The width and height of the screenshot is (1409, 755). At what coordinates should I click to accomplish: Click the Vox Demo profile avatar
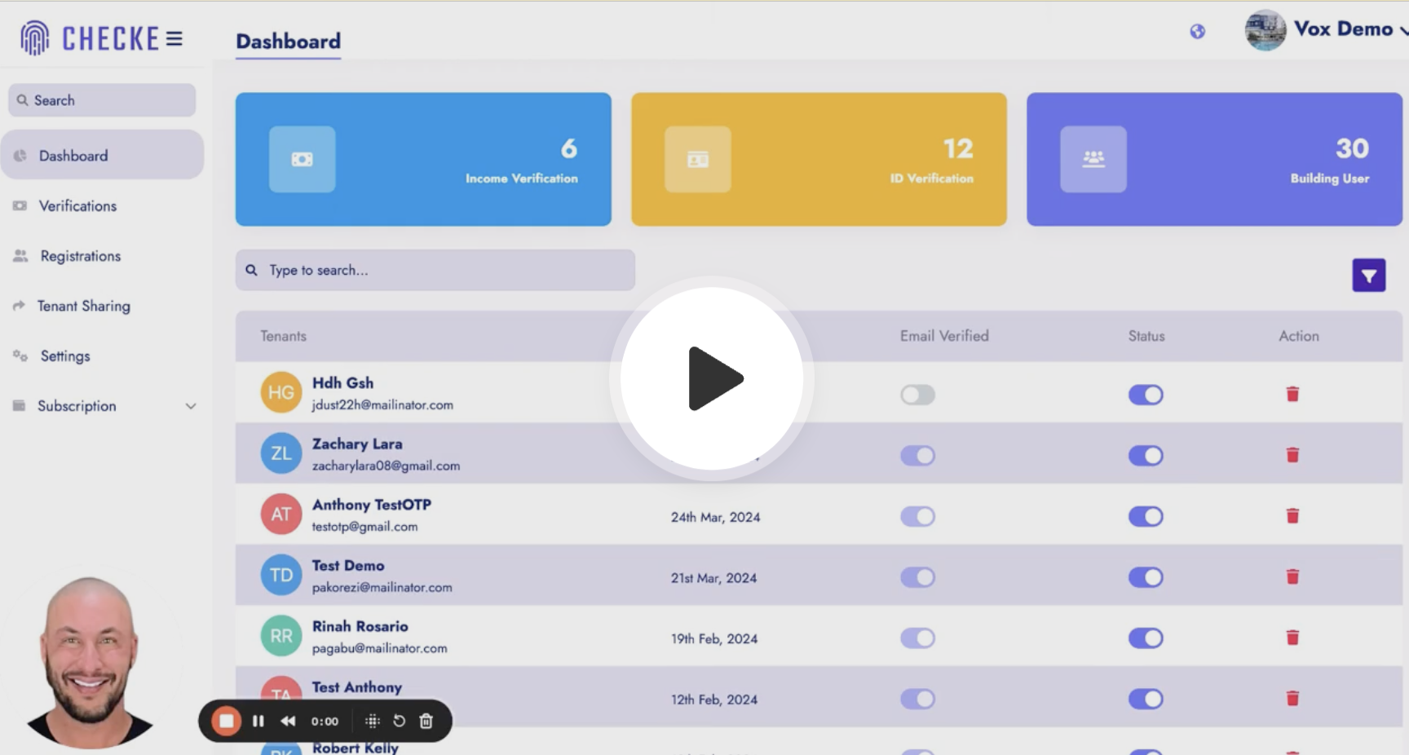1265,30
